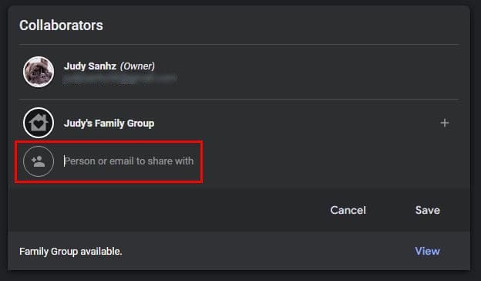Click the add-person icon beside the share field
Image resolution: width=481 pixels, height=281 pixels.
(39, 161)
